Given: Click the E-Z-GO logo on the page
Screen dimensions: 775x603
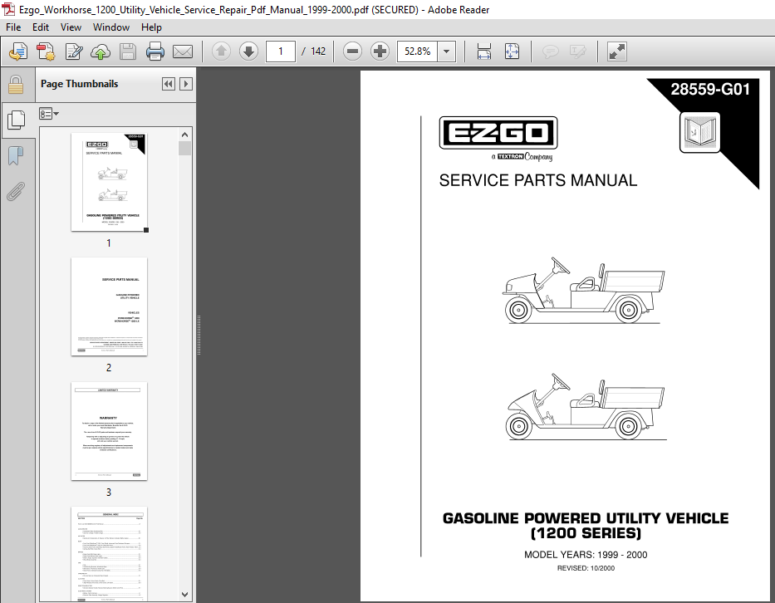Looking at the screenshot, I should pos(498,133).
